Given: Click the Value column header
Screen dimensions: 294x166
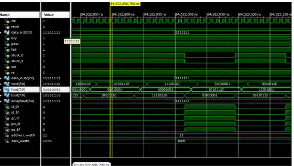Looking at the screenshot, I should (55, 15).
